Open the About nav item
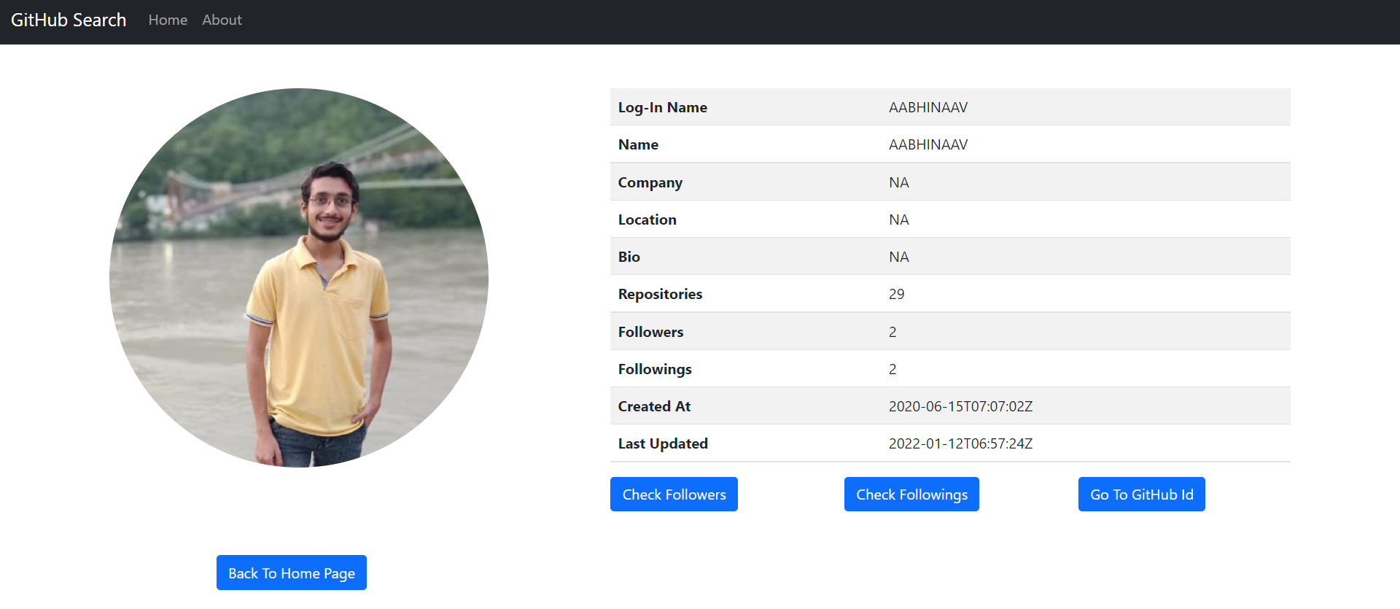1400x609 pixels. [x=222, y=20]
